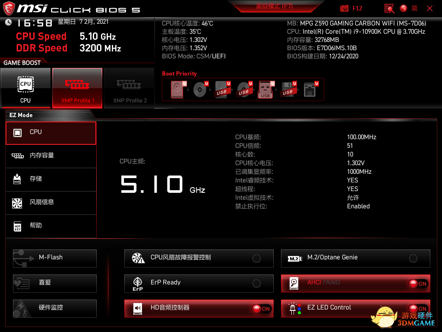The width and height of the screenshot is (442, 332).
Task: Click the GAME BOOST heading
Action: [x=22, y=63]
